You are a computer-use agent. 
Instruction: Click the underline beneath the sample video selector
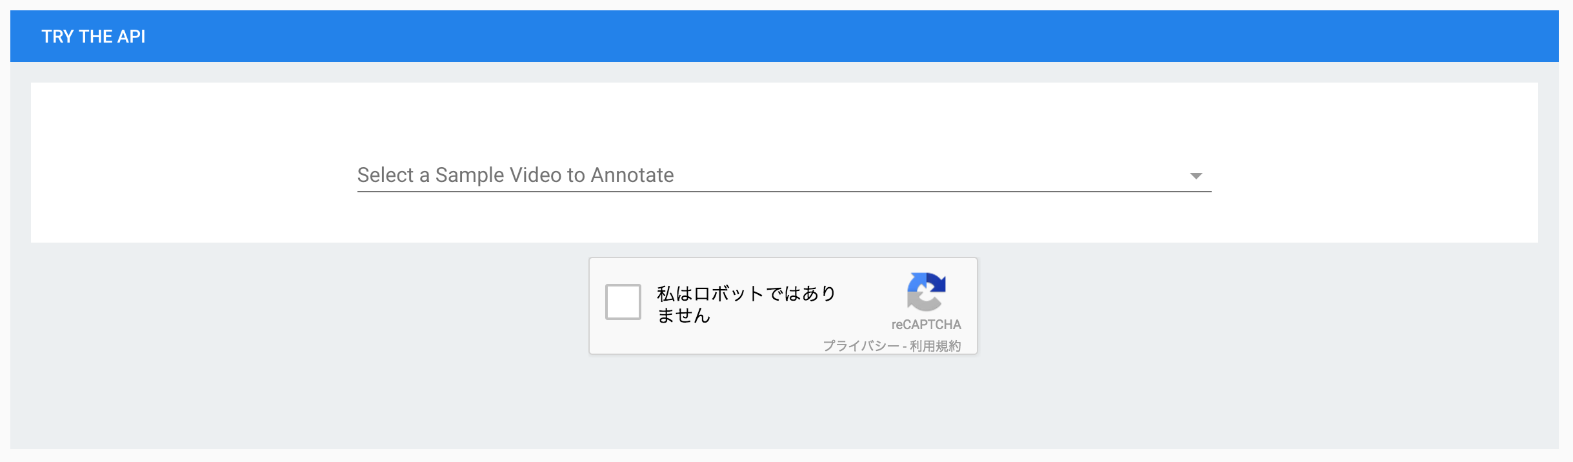(784, 192)
